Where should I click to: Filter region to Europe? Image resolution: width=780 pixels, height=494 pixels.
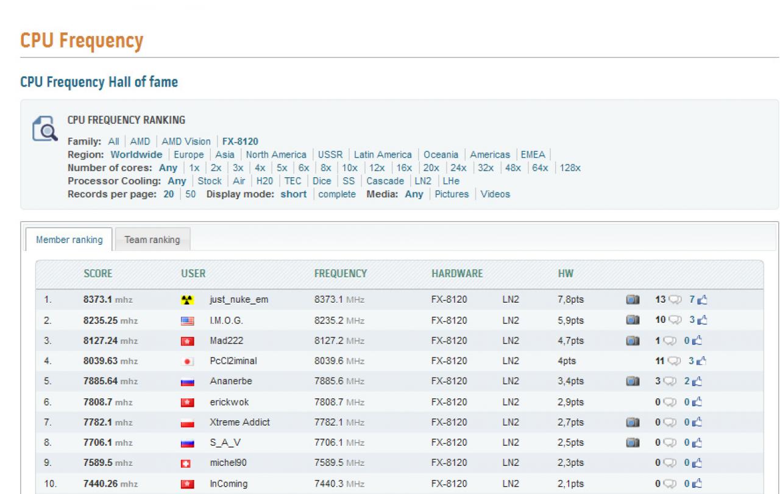coord(189,154)
